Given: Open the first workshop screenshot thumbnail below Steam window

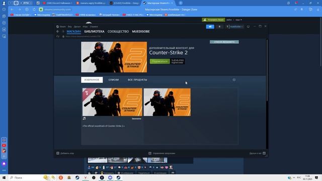Looking at the screenshot, I should pyautogui.click(x=98, y=160).
